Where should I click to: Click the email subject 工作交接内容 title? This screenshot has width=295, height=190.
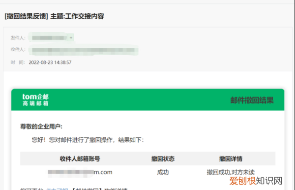54,16
